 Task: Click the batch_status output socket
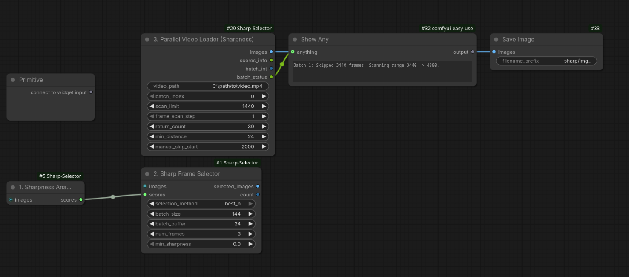click(271, 77)
